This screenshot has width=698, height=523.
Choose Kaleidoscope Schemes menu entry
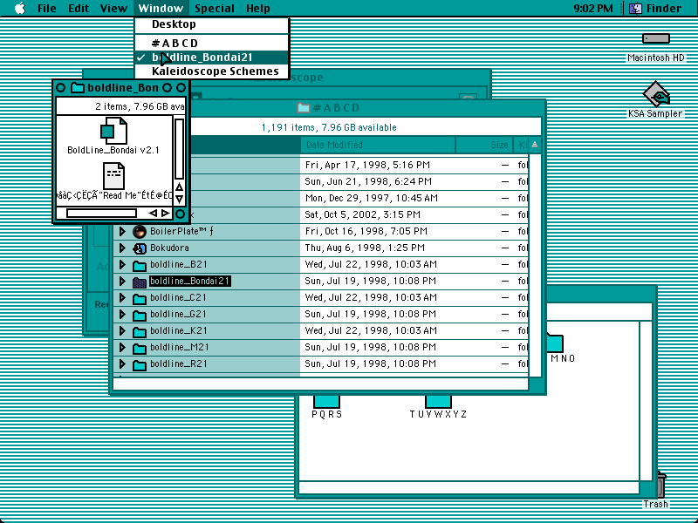(x=212, y=71)
